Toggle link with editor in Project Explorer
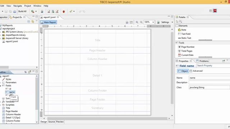Screen dimensions: 230x129 tap(33, 21)
